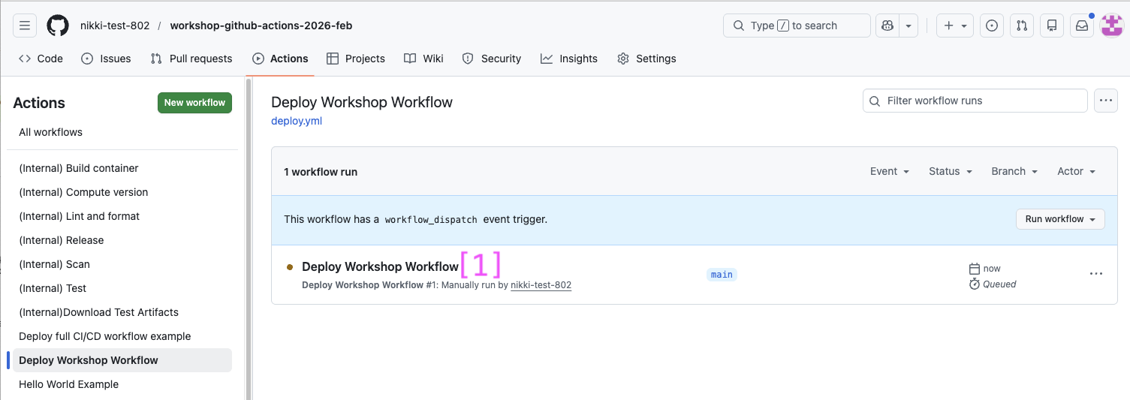Image resolution: width=1130 pixels, height=400 pixels.
Task: Go to nikki-test-802 owner profile
Action: (x=115, y=26)
